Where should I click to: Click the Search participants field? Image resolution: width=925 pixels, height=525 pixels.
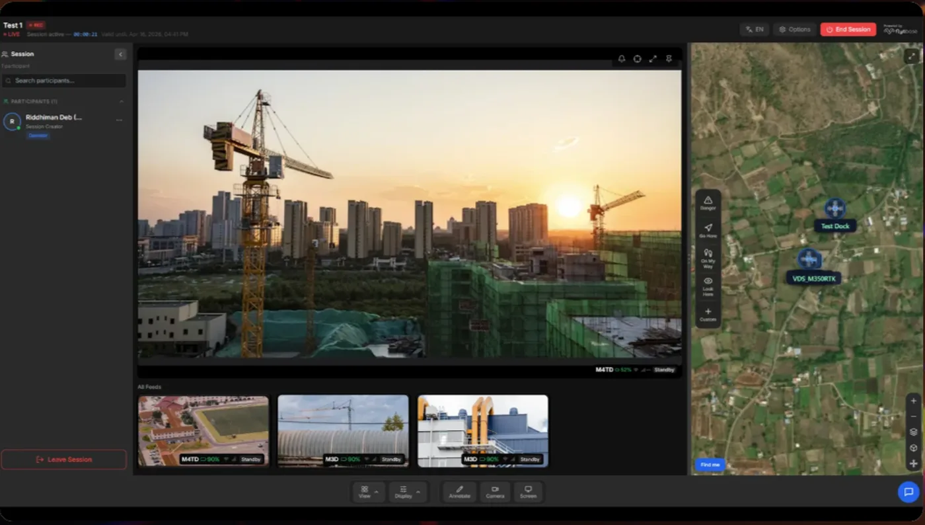click(63, 81)
